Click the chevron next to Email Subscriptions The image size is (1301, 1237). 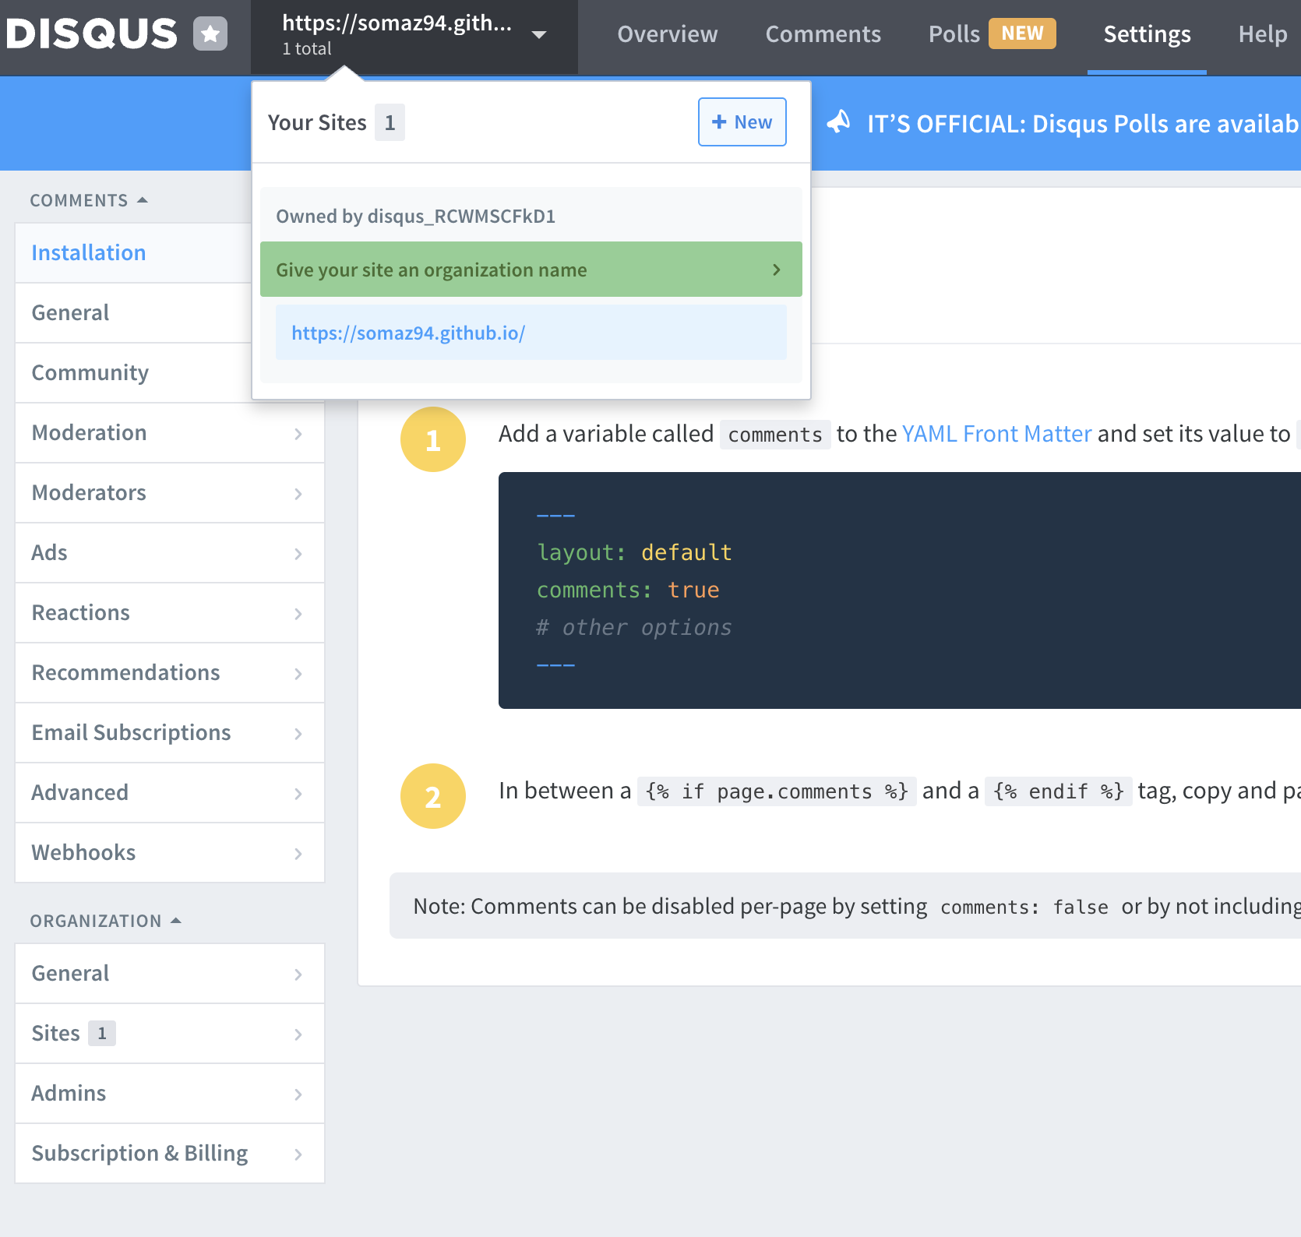[298, 734]
